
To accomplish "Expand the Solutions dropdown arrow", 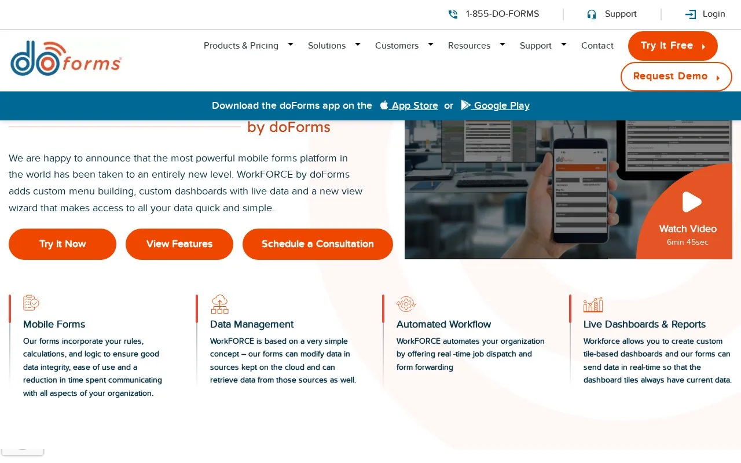I will [358, 44].
